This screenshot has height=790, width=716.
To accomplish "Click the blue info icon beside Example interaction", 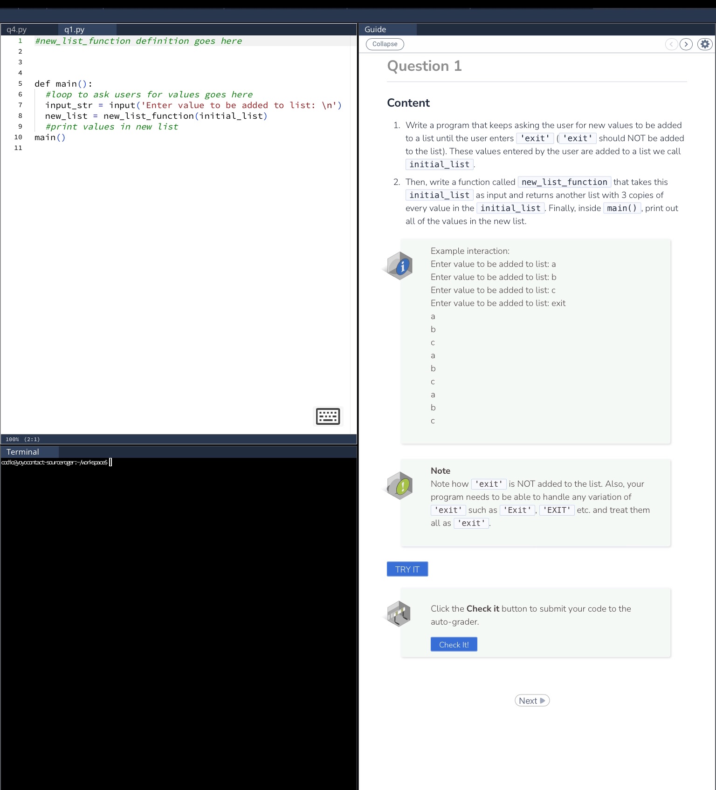I will [x=399, y=266].
